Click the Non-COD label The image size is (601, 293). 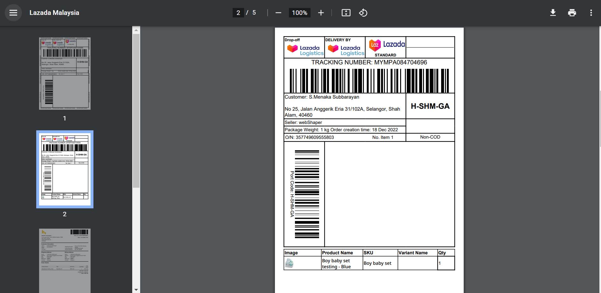click(x=430, y=137)
